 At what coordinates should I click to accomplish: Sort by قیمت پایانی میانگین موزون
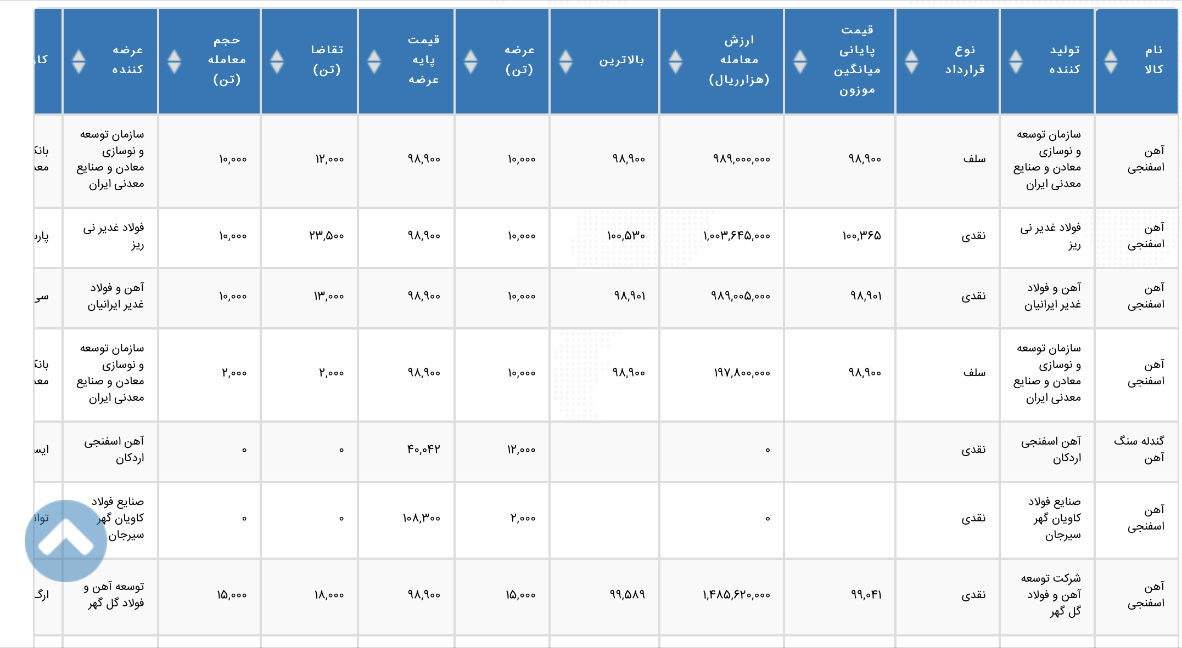click(800, 61)
